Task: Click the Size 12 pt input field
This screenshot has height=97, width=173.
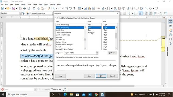Action: [110, 25]
